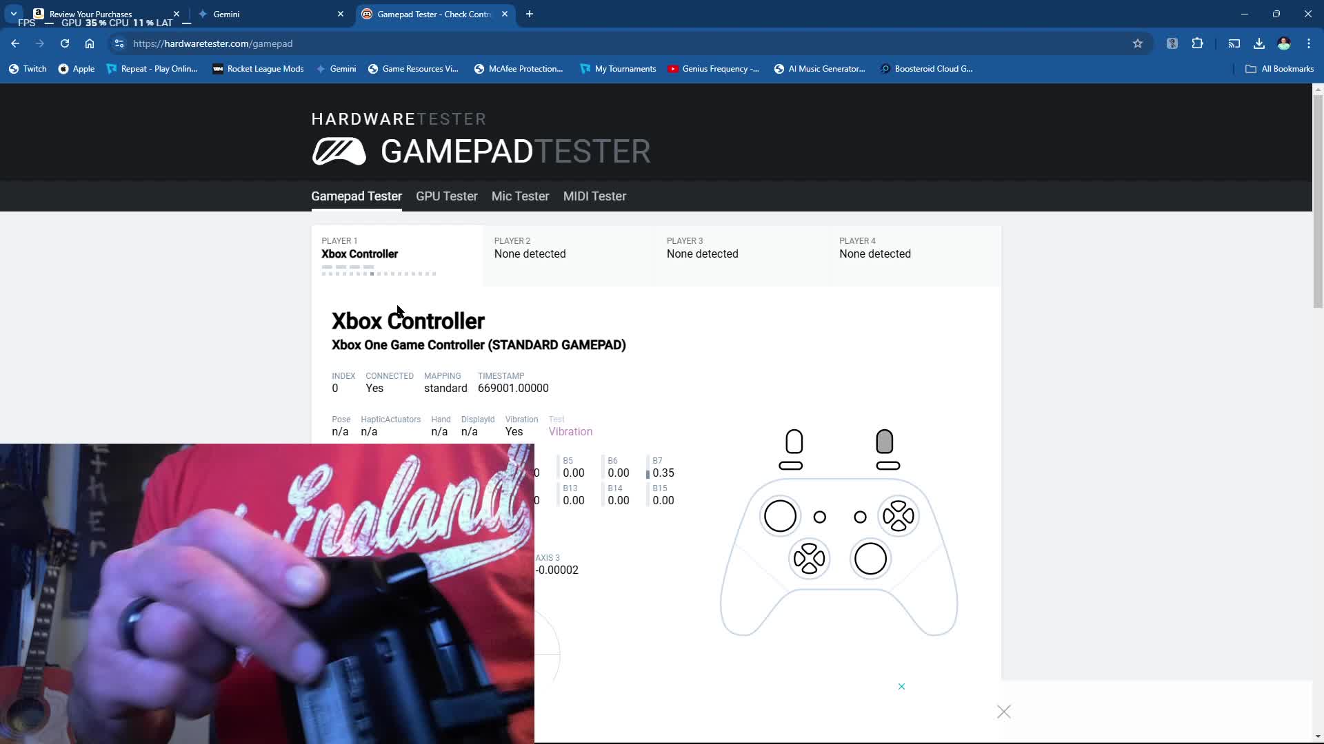The image size is (1324, 744).
Task: Click the Cast media icon in toolbar
Action: point(1234,43)
